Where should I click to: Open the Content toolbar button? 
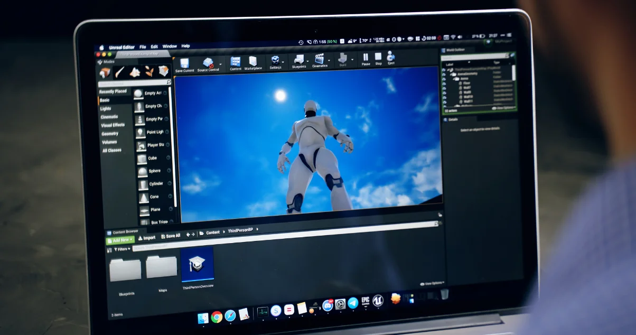[236, 63]
